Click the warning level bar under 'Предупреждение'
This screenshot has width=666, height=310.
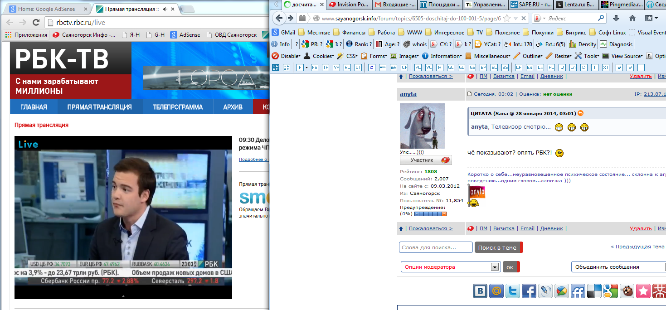430,214
